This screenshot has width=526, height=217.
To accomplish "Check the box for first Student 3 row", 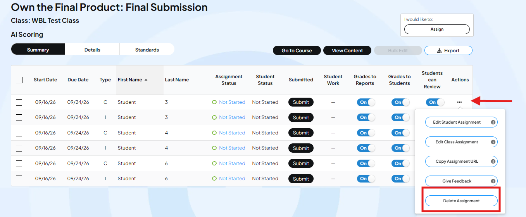I will (x=19, y=102).
